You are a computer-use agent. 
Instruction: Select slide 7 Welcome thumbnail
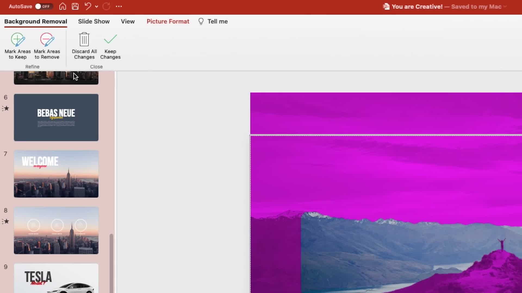pos(56,174)
